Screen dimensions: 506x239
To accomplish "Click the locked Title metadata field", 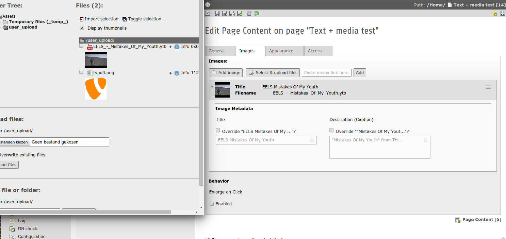I will pos(266,140).
